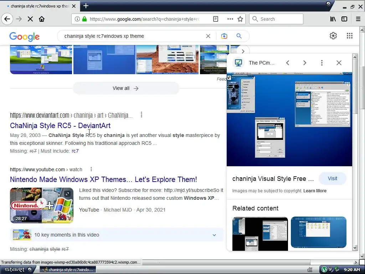The height and width of the screenshot is (274, 365).
Task: Open ChaNinja Style RC5 - DeviantArt link
Action: [x=60, y=126]
